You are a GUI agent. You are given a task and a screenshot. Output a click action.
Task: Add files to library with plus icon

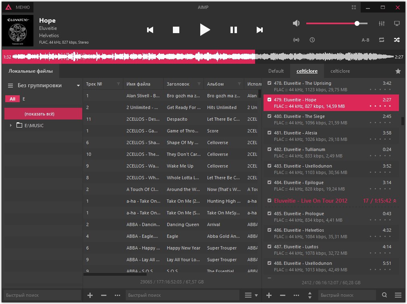90,296
